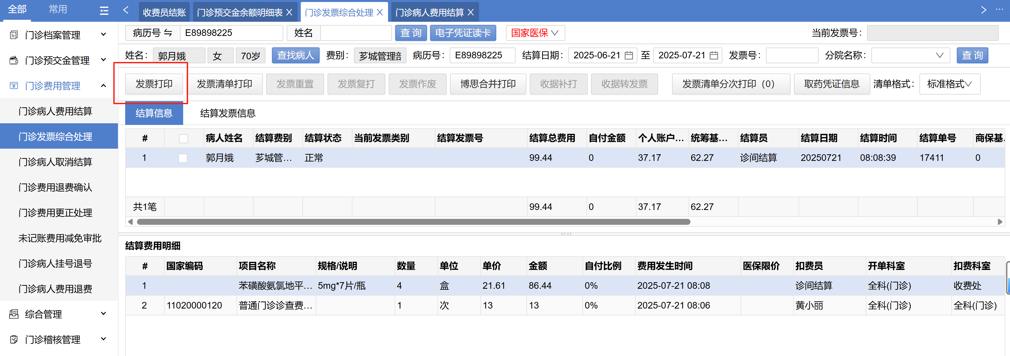Switch to the 结算发票信息 tab
This screenshot has width=1010, height=356.
227,113
